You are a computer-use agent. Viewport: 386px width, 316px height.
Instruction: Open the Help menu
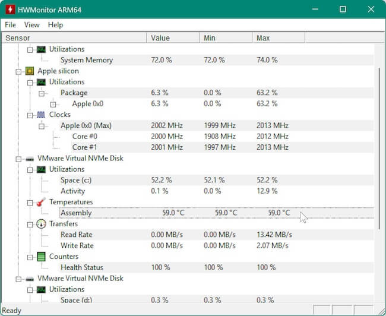pyautogui.click(x=55, y=25)
